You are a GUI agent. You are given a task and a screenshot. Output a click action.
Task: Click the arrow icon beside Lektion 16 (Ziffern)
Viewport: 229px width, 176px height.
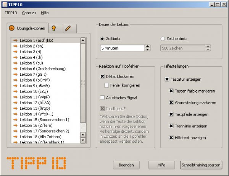[x=16, y=125]
